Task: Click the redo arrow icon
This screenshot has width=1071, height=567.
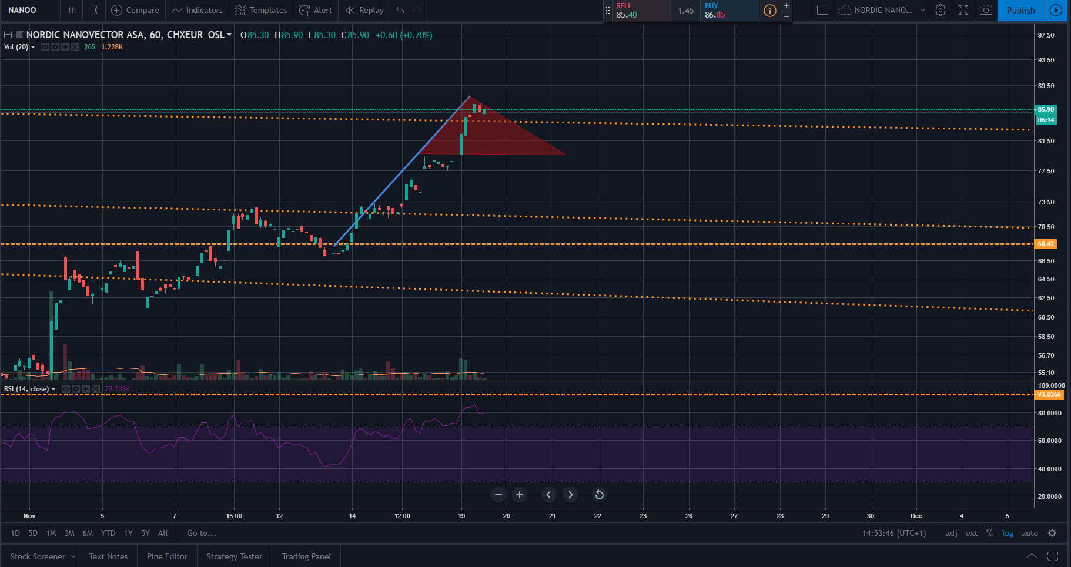Action: (417, 10)
